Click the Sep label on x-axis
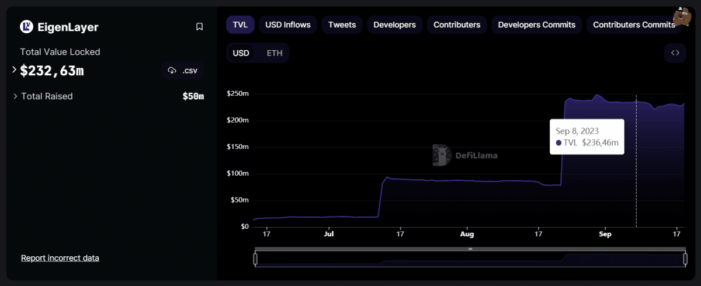Viewport: 701px width, 286px height. [605, 234]
